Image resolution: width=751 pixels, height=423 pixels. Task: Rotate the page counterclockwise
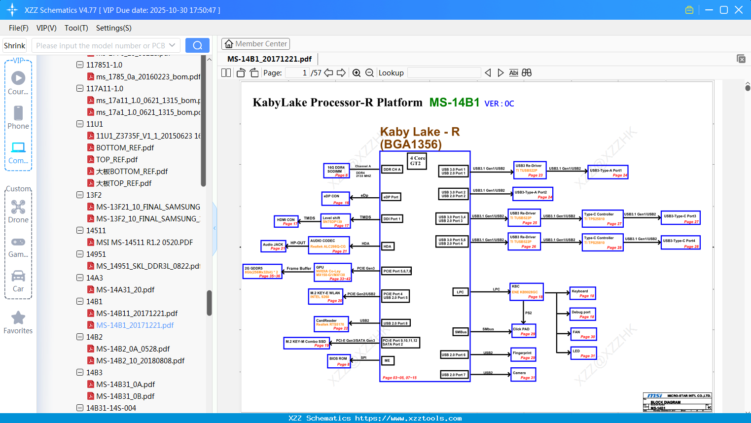[x=241, y=72]
